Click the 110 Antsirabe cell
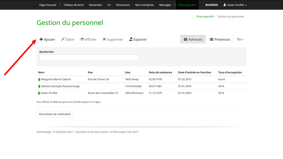283x159 pixels. pos(133,86)
